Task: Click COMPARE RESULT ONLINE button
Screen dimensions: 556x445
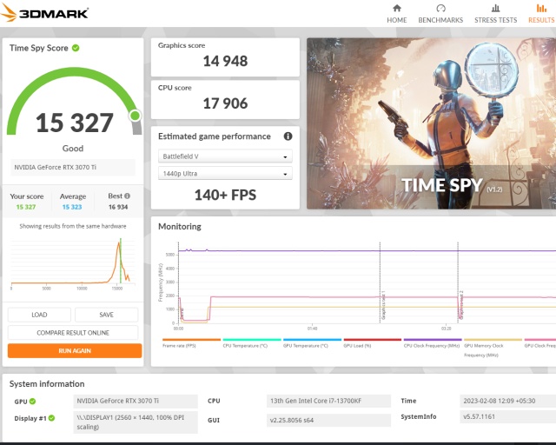Action: [x=73, y=333]
